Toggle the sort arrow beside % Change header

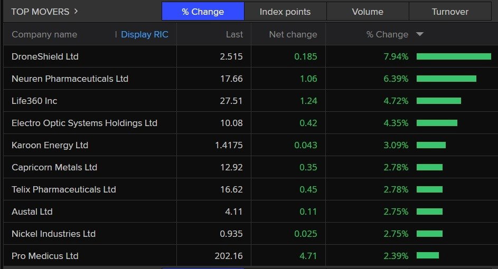pyautogui.click(x=419, y=34)
